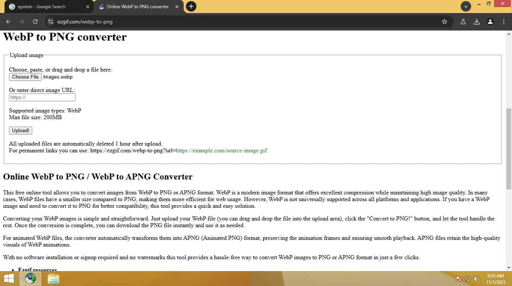Open the volume speaker tray icon

(477, 279)
